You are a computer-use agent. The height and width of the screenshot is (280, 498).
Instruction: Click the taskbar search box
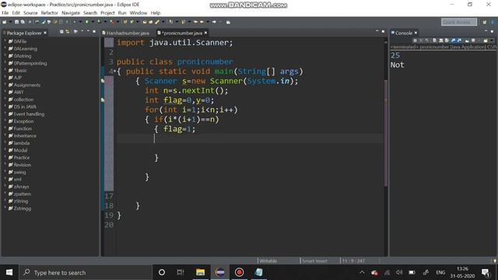tap(86, 272)
